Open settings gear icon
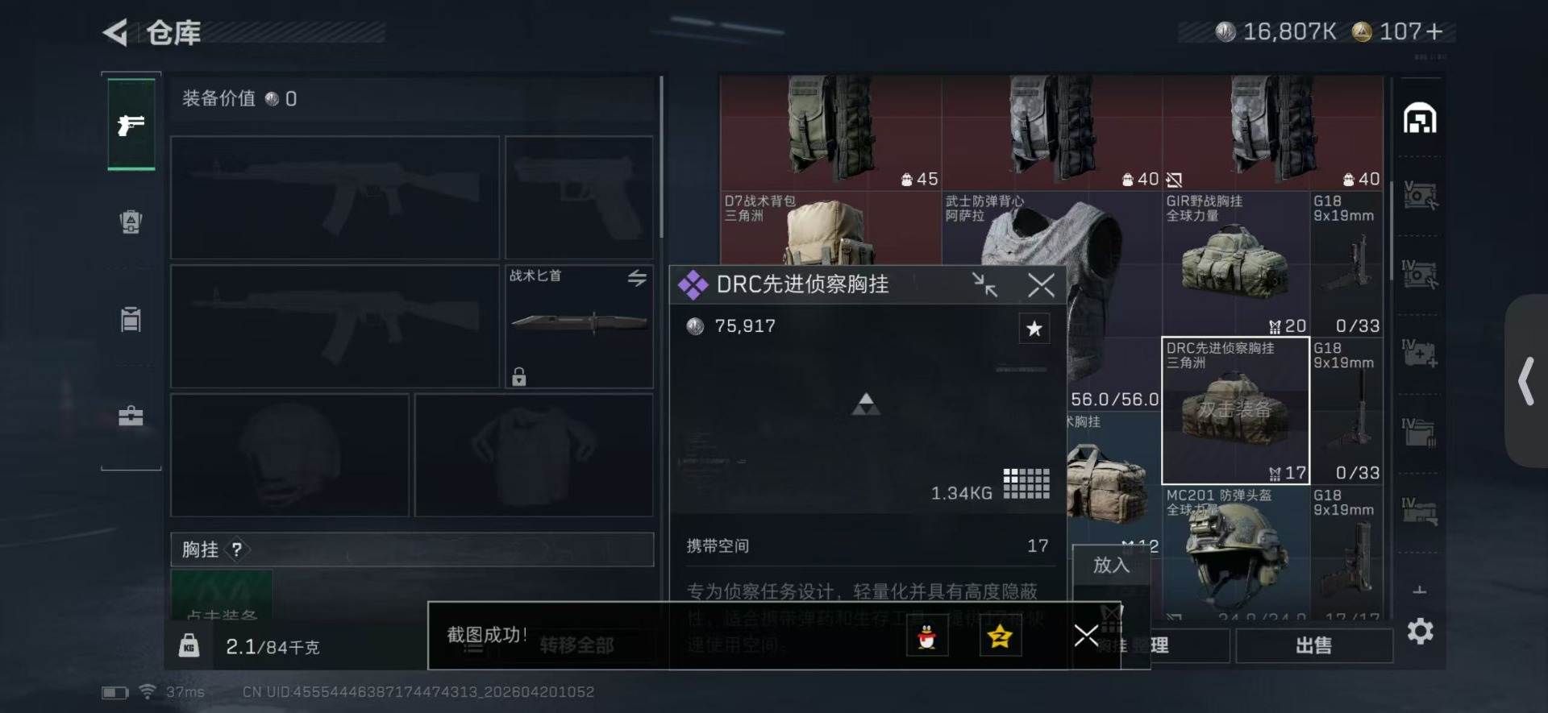Screen dimensions: 1548x713 [x=1420, y=631]
